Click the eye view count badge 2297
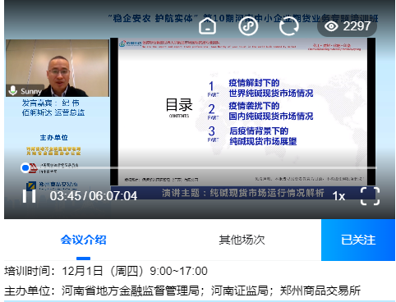396x302 pixels. click(x=347, y=26)
